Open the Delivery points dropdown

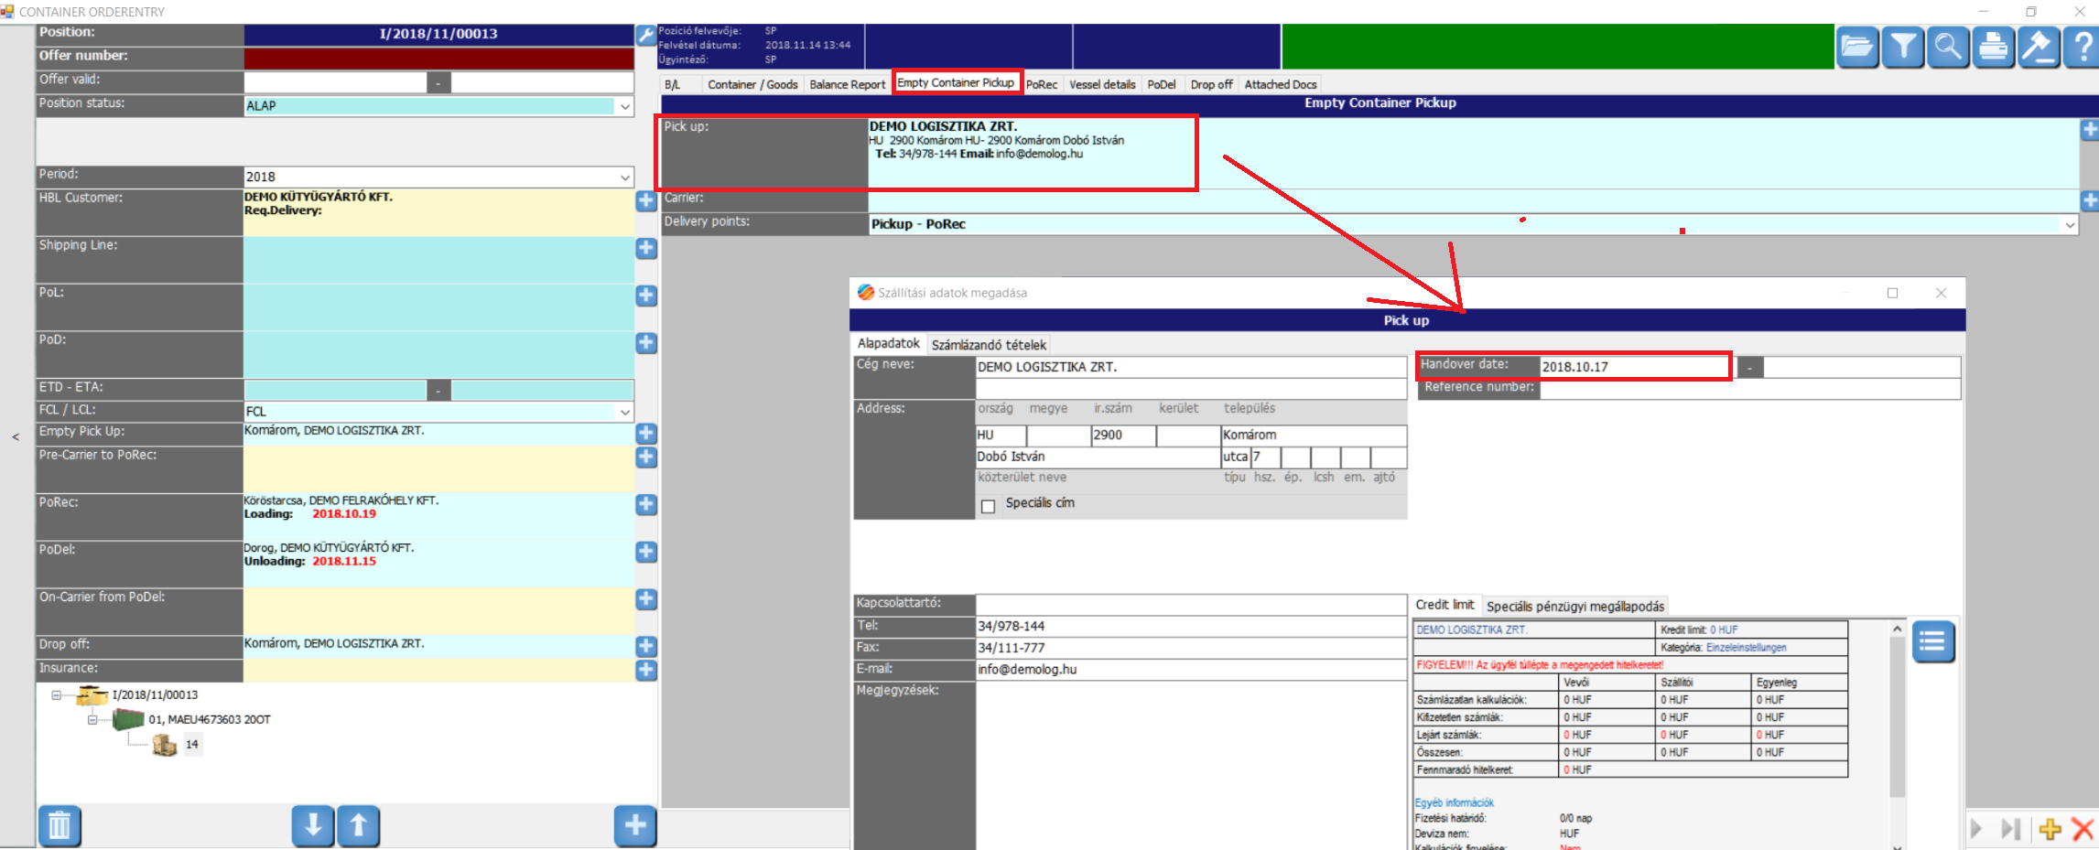click(x=2070, y=225)
